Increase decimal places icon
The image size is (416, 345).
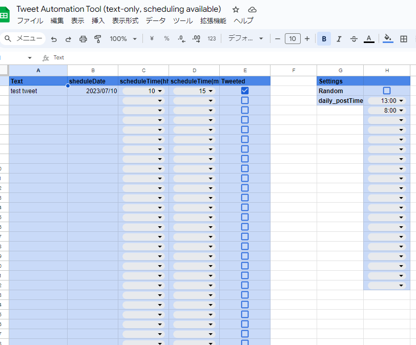196,39
